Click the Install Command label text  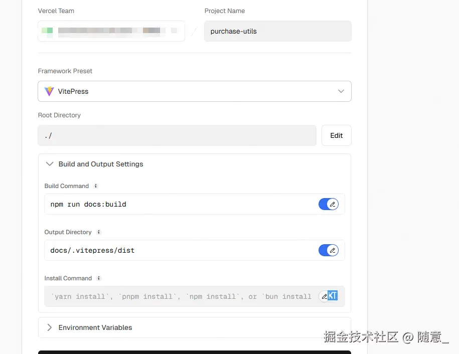point(68,278)
